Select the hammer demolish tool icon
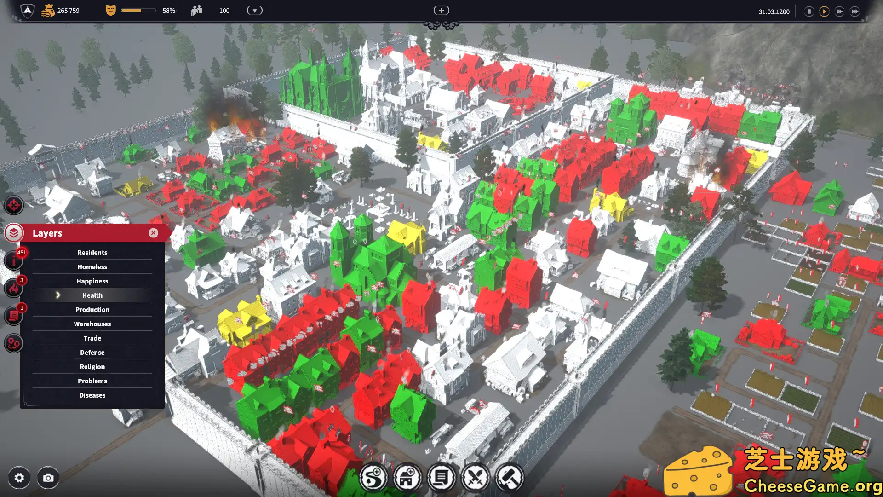Image resolution: width=883 pixels, height=497 pixels. [509, 478]
